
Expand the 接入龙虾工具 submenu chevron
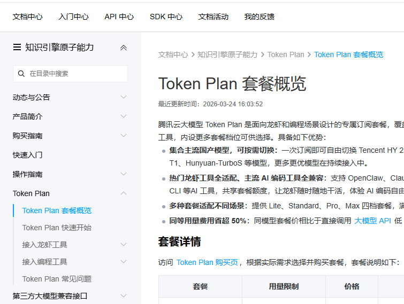pos(124,244)
